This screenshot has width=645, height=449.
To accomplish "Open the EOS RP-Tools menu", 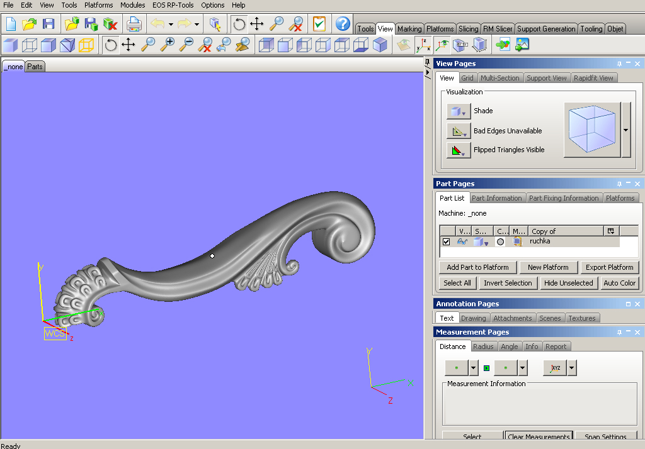I will [173, 5].
